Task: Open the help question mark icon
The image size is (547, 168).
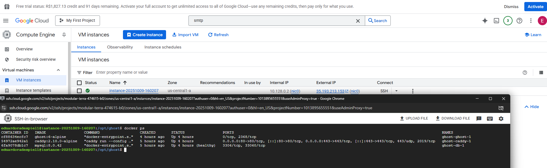Action: point(519,21)
